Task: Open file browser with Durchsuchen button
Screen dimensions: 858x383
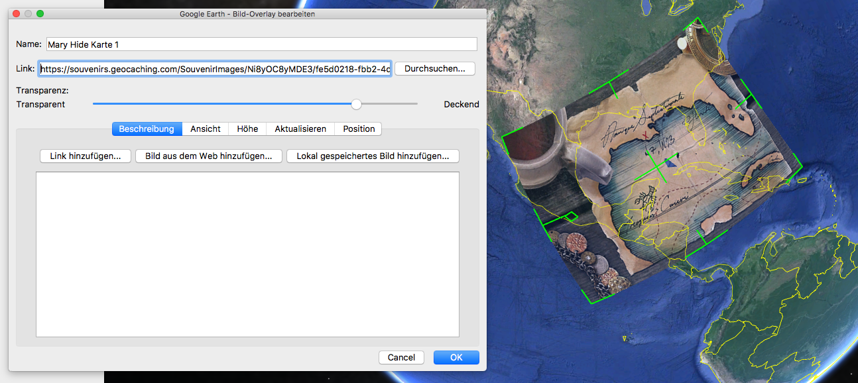Action: (x=435, y=68)
